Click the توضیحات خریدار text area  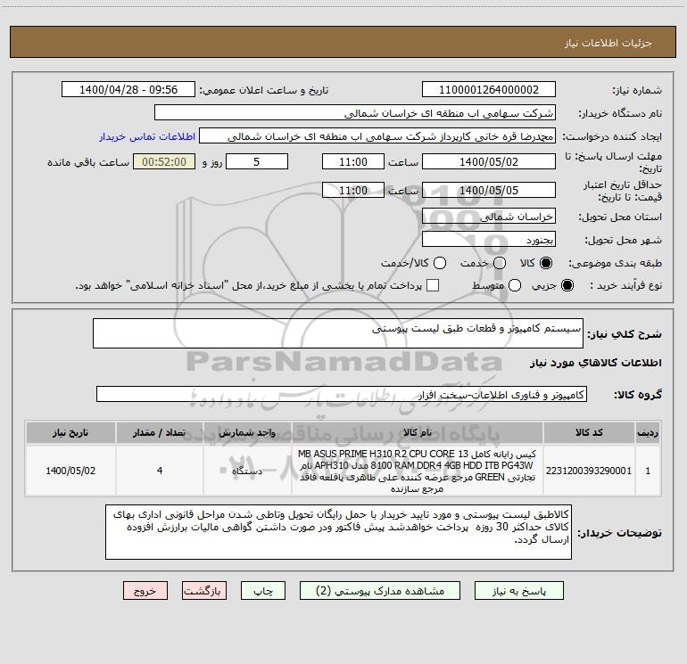(x=338, y=532)
